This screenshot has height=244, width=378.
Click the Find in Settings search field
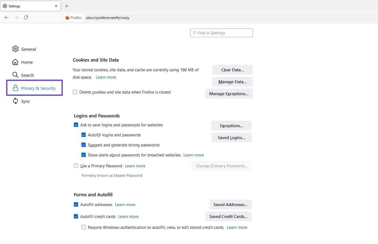point(221,33)
